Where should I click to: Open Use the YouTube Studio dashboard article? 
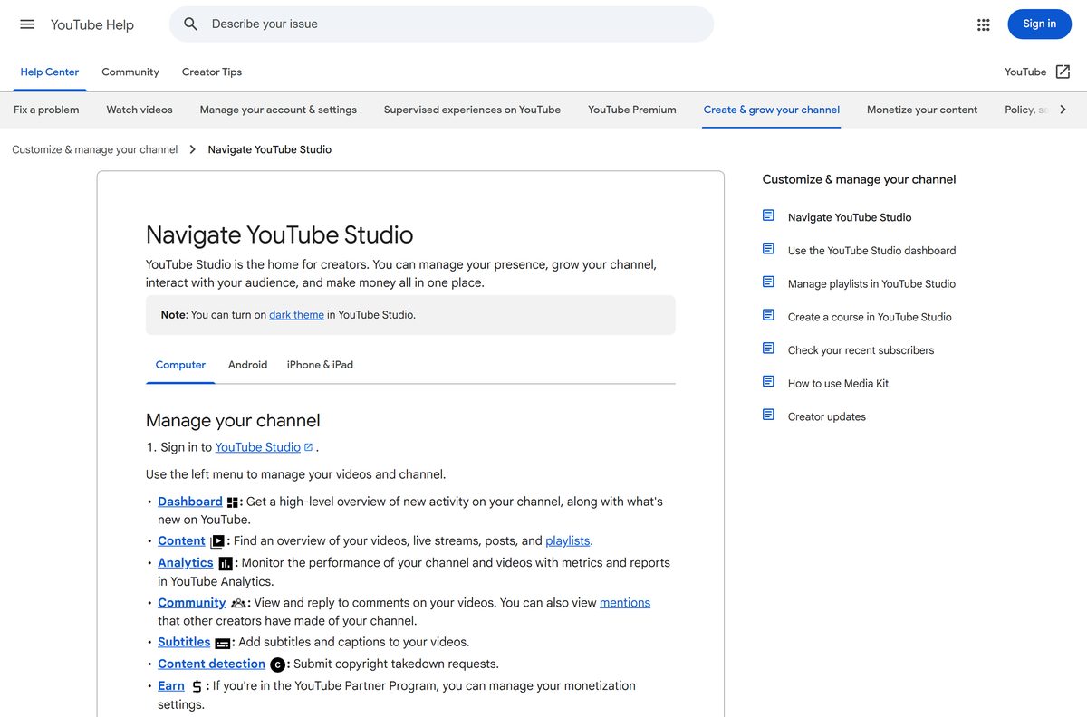tap(871, 251)
